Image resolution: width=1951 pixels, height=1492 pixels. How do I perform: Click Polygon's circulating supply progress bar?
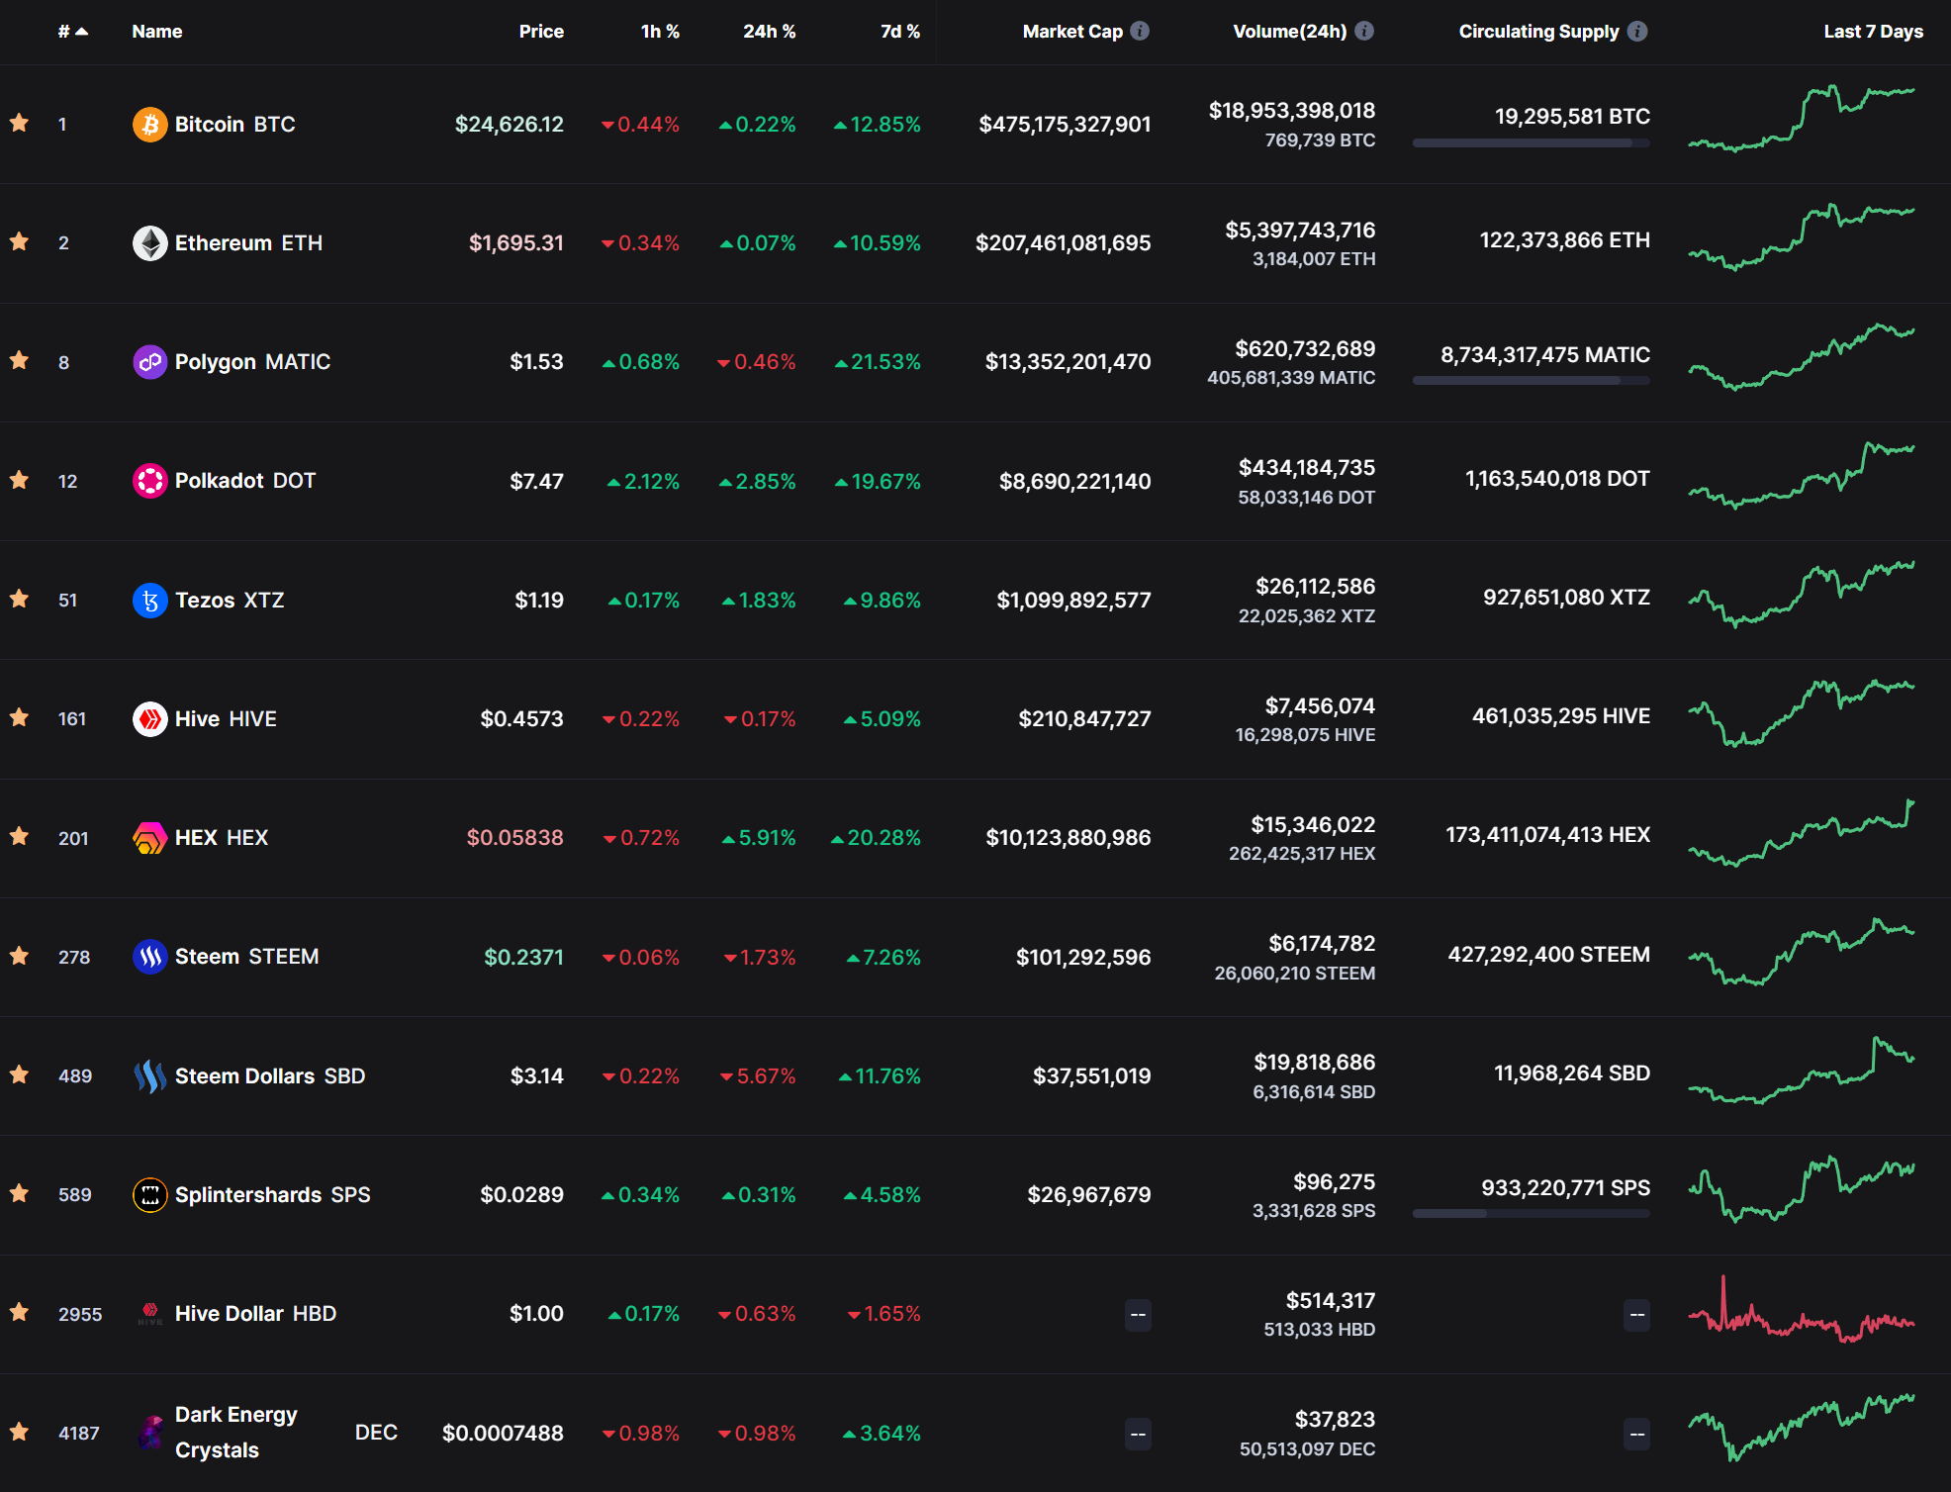pyautogui.click(x=1531, y=381)
